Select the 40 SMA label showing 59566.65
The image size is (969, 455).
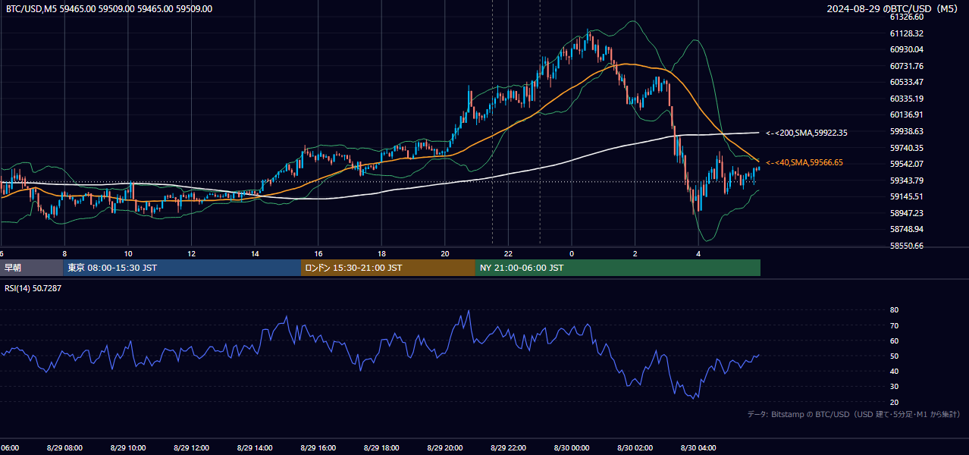click(x=804, y=162)
